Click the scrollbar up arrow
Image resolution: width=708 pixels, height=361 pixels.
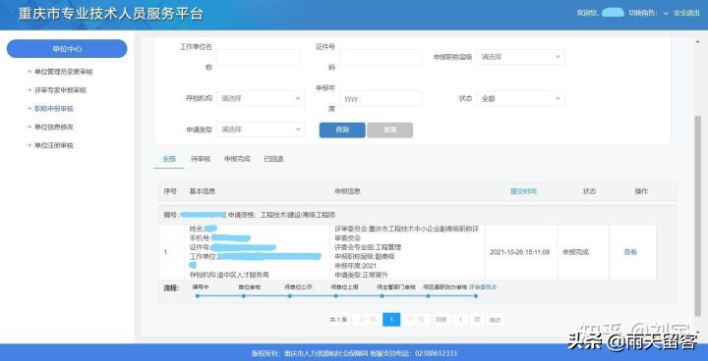click(697, 42)
